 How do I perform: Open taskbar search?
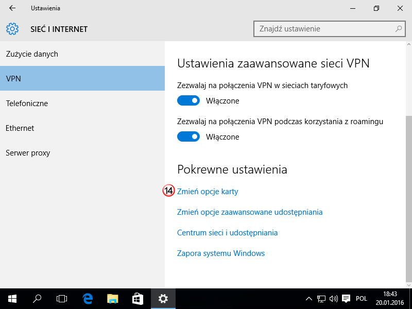click(x=37, y=299)
